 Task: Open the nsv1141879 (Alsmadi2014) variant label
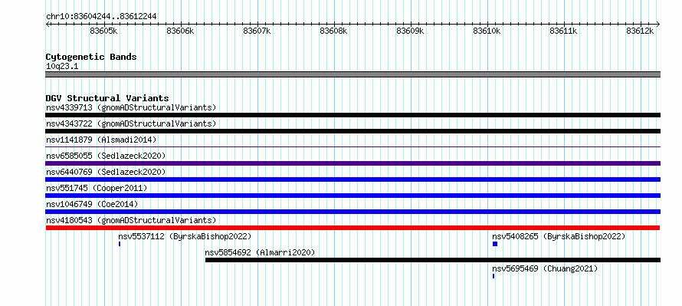101,140
